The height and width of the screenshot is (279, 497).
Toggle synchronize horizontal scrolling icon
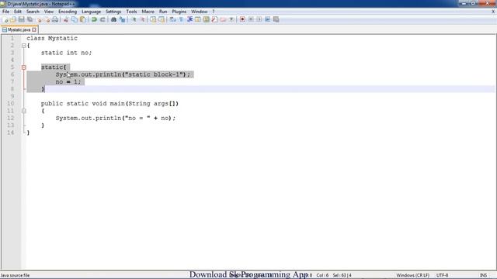point(162,19)
